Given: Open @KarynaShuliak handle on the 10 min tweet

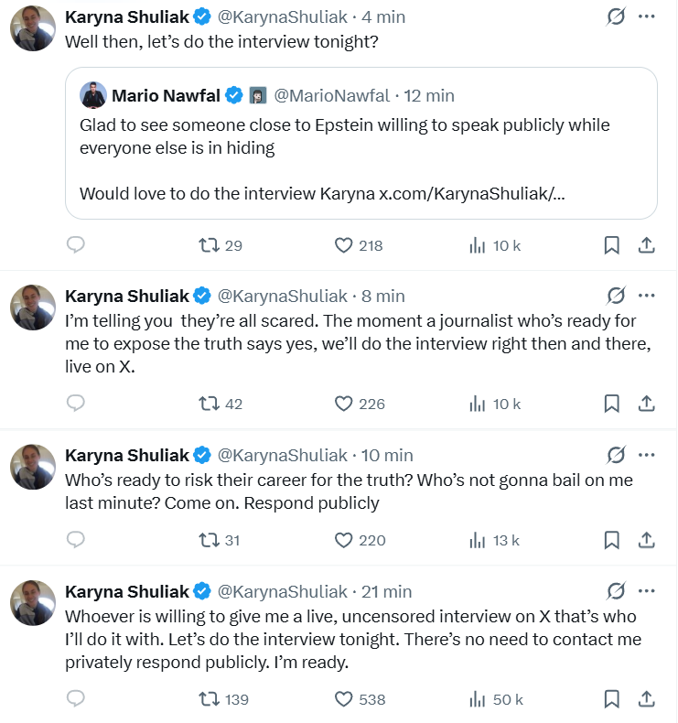Looking at the screenshot, I should coord(282,455).
